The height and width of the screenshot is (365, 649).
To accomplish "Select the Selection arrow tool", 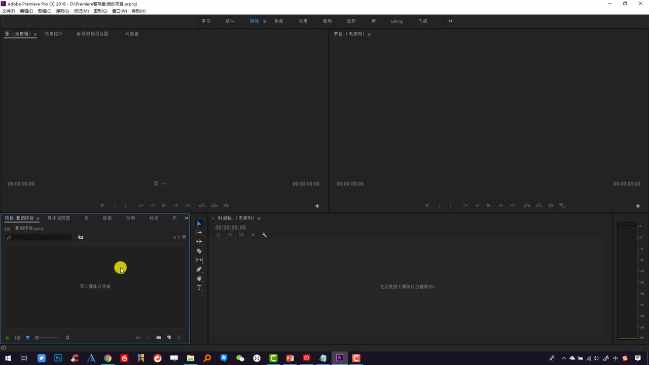I will click(x=199, y=224).
